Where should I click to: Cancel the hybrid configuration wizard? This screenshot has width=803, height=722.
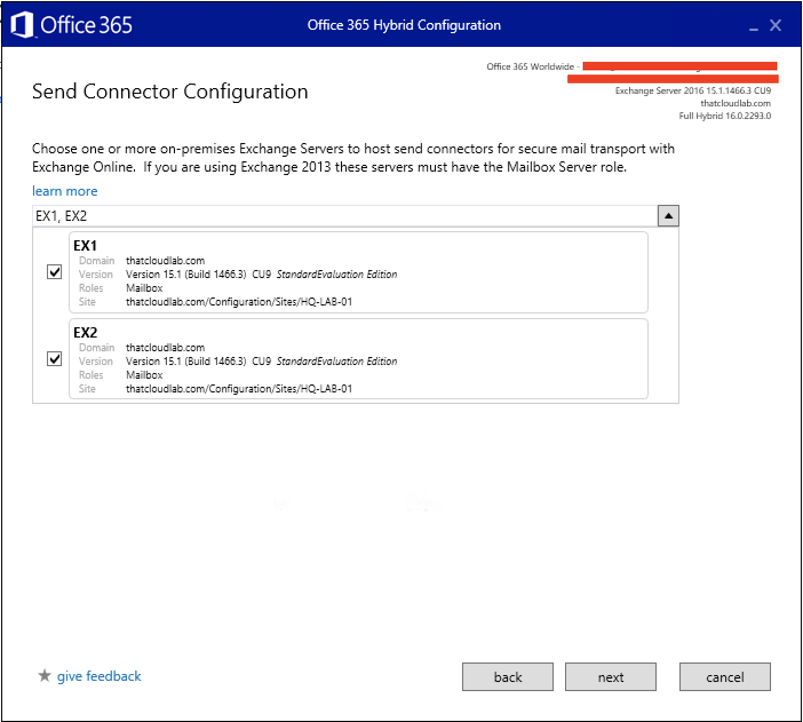[x=725, y=677]
